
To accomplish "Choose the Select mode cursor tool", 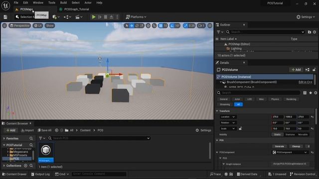I will (127, 25).
